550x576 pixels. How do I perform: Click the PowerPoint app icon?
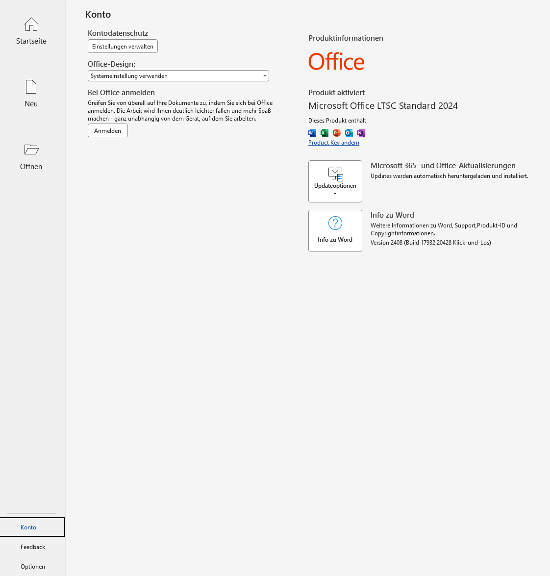pyautogui.click(x=337, y=133)
